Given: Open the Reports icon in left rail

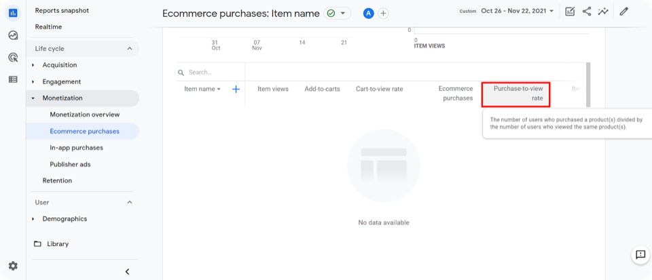Looking at the screenshot, I should click(13, 12).
